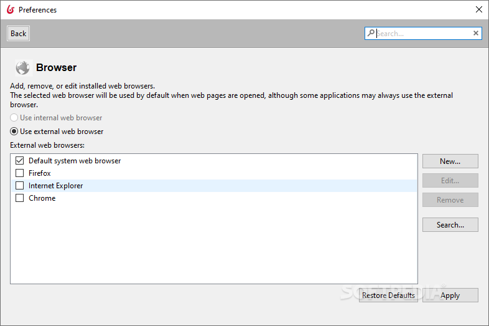
Task: Apply the browser preferences
Action: (x=450, y=295)
